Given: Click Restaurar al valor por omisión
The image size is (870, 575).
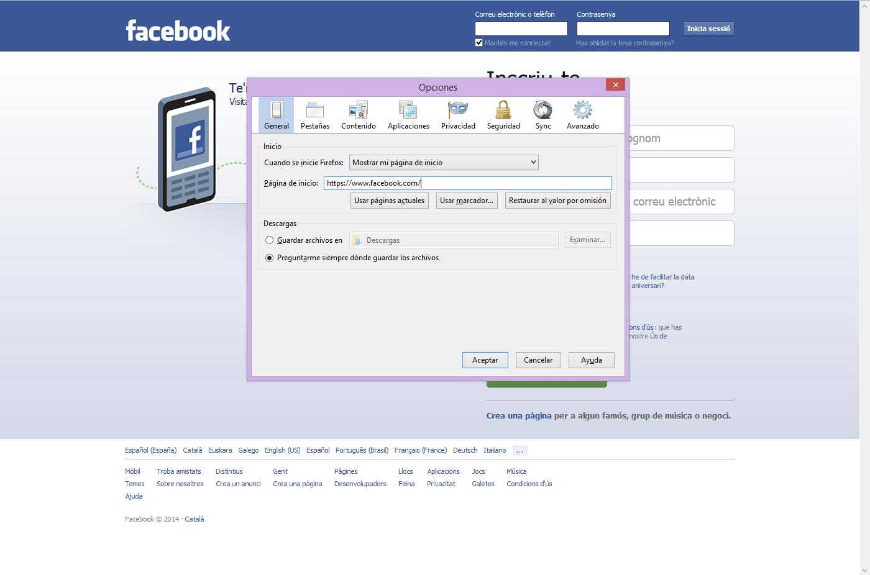Looking at the screenshot, I should 557,200.
